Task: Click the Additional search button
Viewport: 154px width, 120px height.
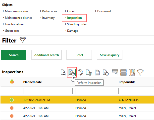Action: (47, 55)
